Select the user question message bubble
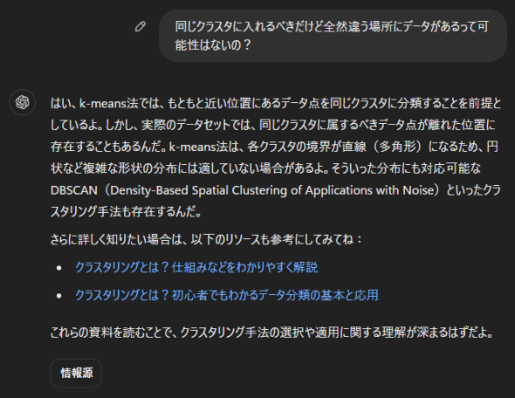The width and height of the screenshot is (515, 398). pyautogui.click(x=333, y=36)
